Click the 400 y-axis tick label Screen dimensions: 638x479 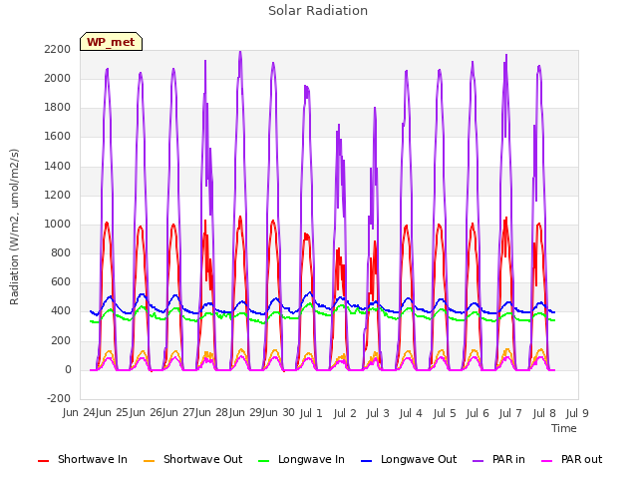[x=61, y=310]
